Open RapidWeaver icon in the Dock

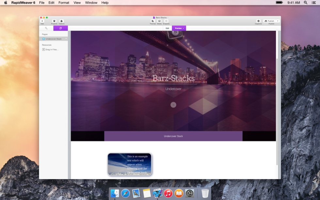pyautogui.click(x=157, y=193)
